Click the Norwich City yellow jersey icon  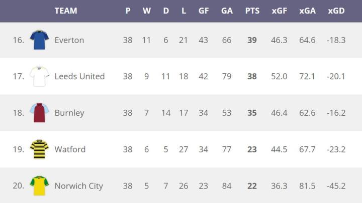(x=39, y=185)
